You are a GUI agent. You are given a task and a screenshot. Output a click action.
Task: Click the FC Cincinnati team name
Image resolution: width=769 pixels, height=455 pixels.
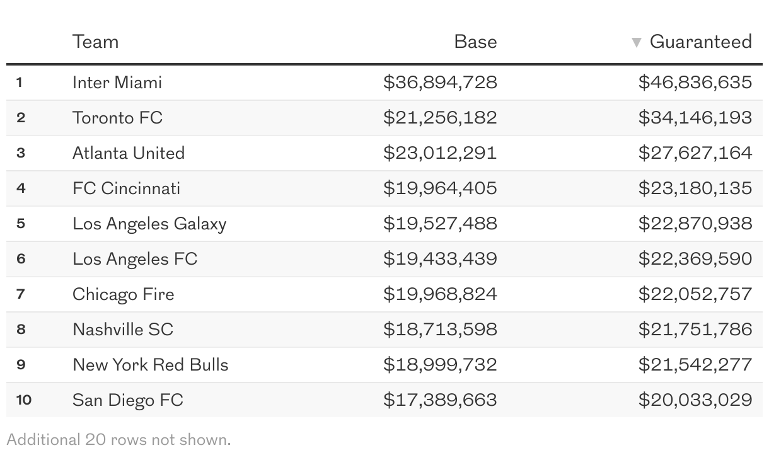[x=126, y=188]
